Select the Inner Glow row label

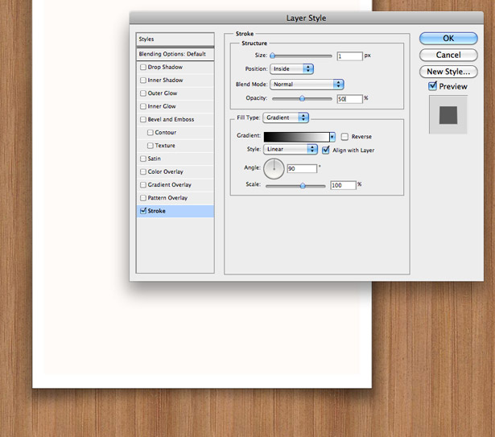point(162,106)
